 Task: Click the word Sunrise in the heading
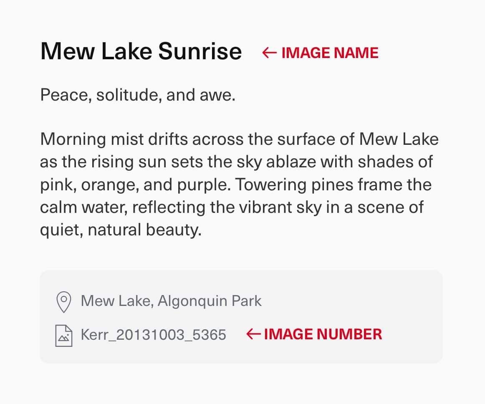(x=200, y=51)
